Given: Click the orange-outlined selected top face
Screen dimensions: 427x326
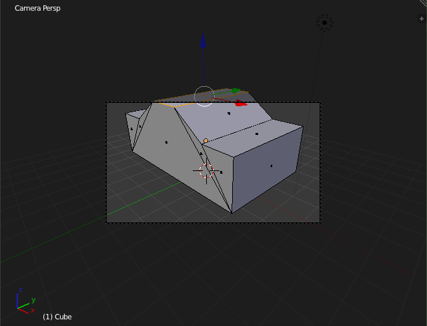Looking at the screenshot, I should [x=180, y=100].
